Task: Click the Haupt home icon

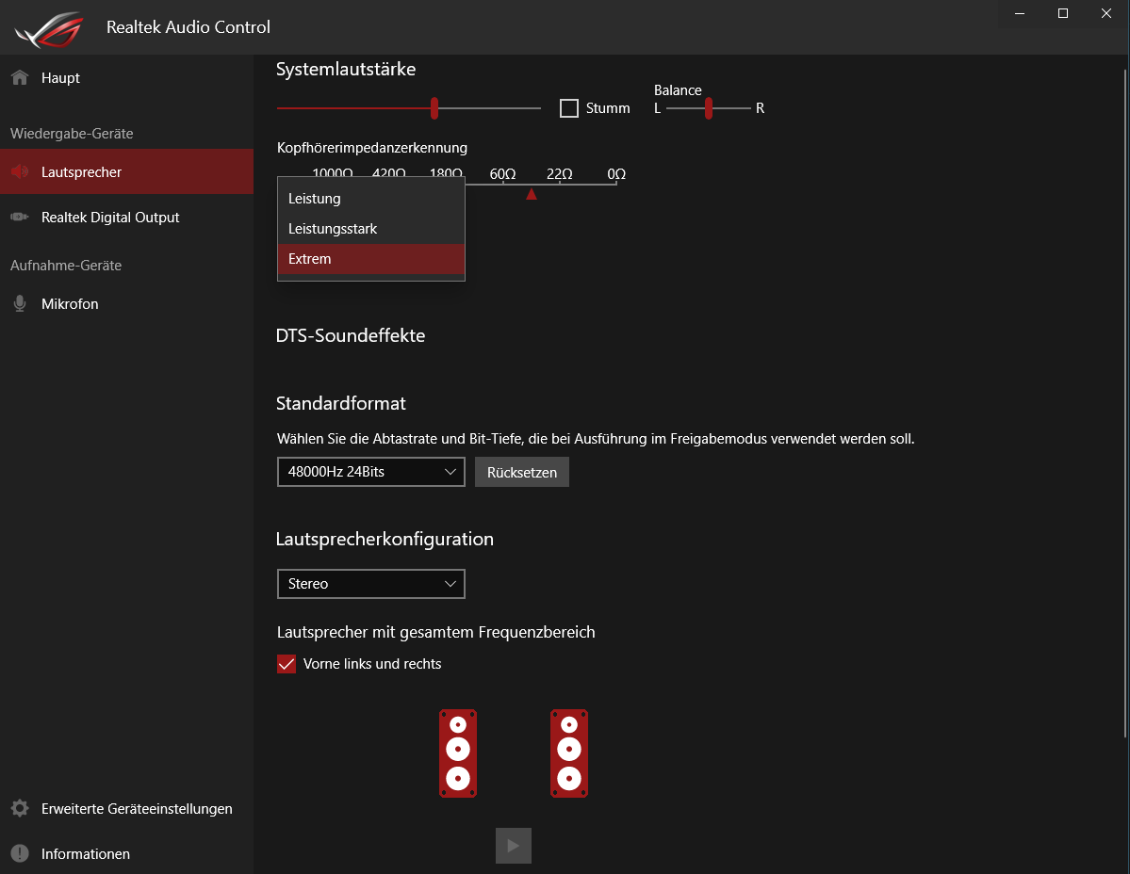Action: (x=20, y=78)
